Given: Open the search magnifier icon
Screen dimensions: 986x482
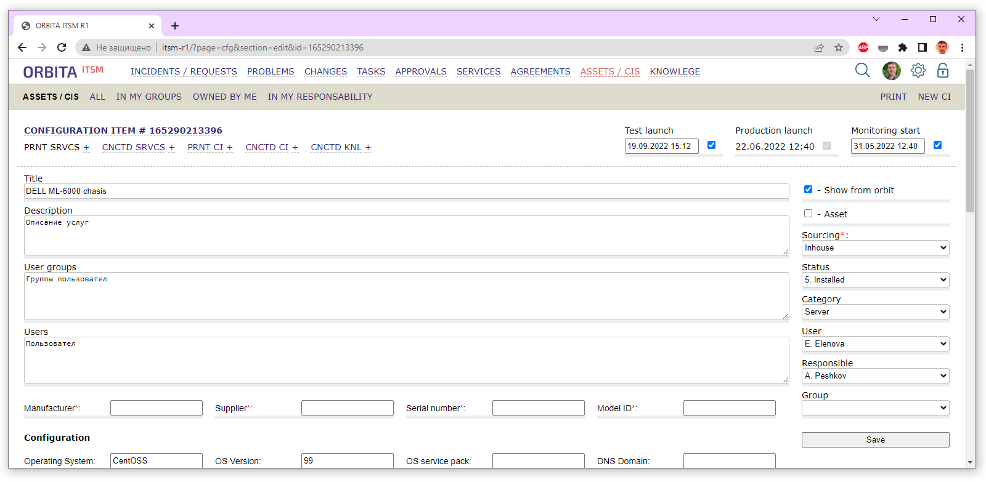Looking at the screenshot, I should [x=862, y=71].
